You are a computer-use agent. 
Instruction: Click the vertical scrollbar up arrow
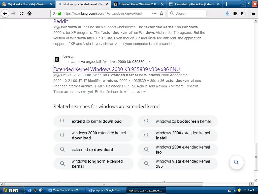tap(256, 21)
